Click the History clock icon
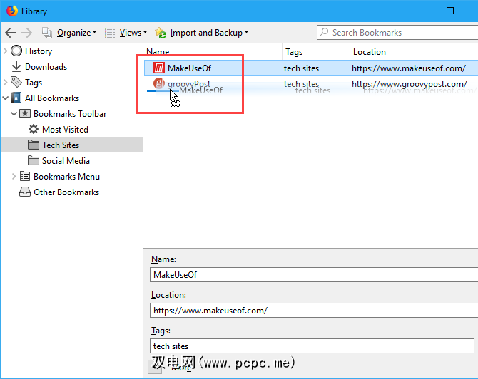 pos(16,51)
